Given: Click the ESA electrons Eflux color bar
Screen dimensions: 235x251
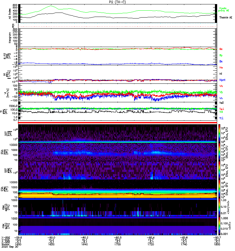Looking at the screenshot, I should click(219, 189).
